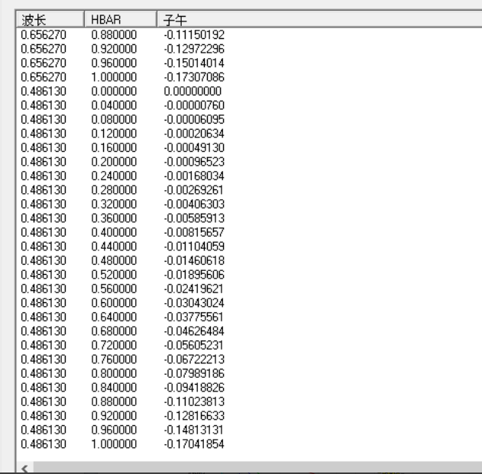Click HBAR 0.440000 cell
This screenshot has height=474, width=482.
(114, 247)
